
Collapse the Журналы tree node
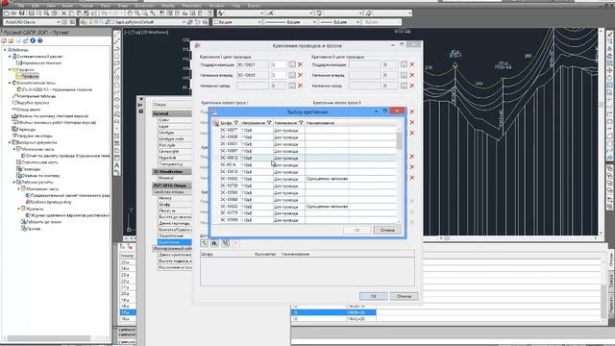coord(19,209)
